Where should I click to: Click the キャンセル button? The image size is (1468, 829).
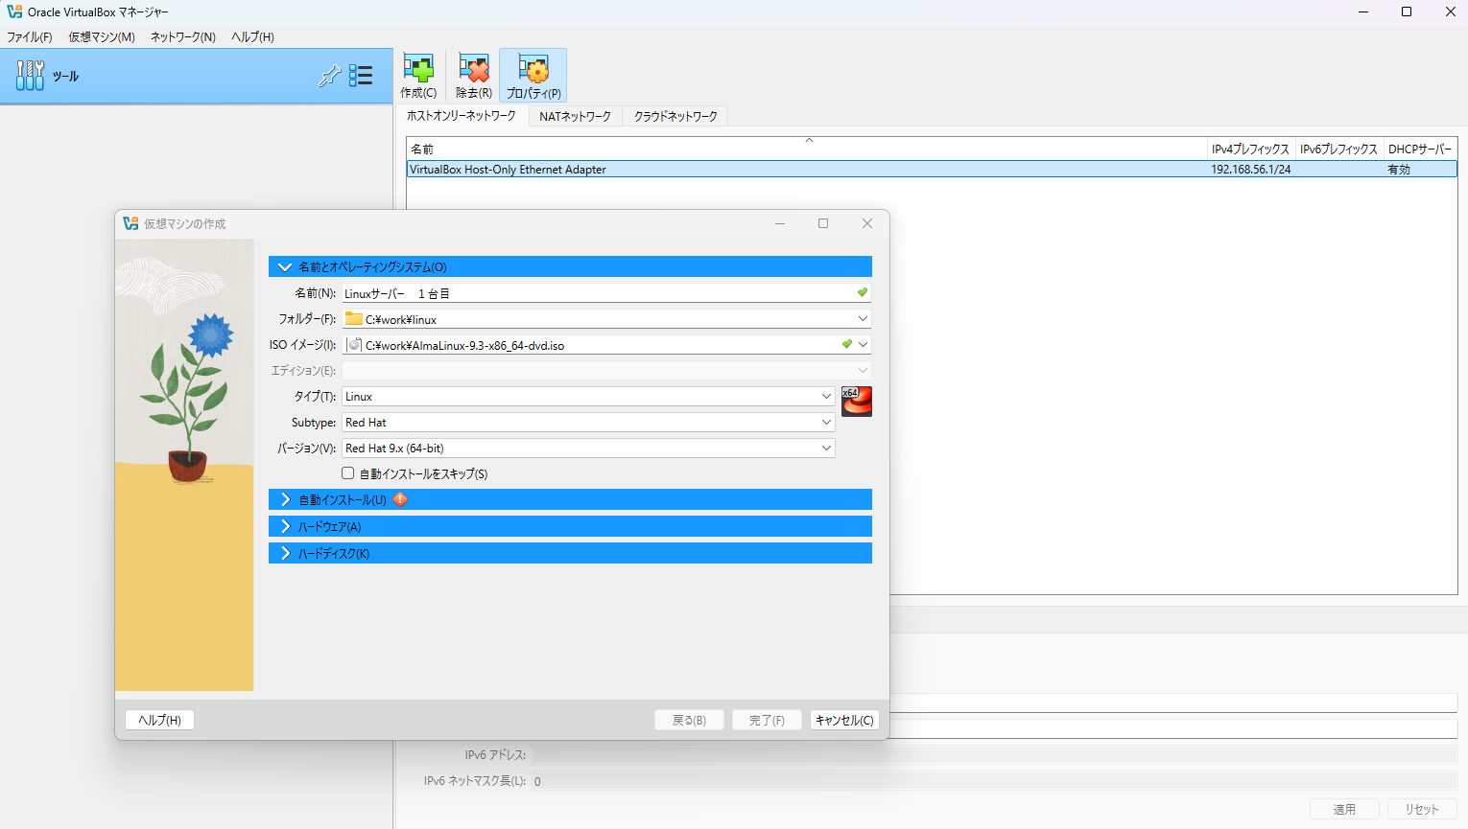pyautogui.click(x=843, y=720)
